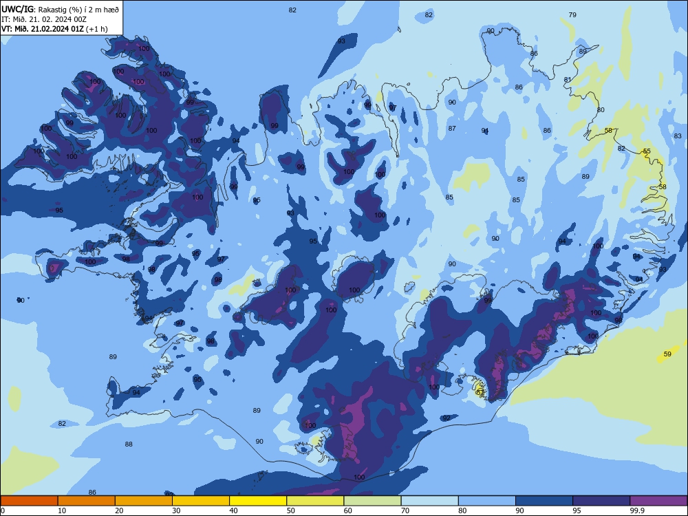Choose the light blue 80–90 legend swatch

(x=487, y=501)
